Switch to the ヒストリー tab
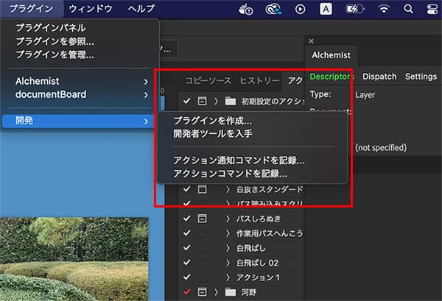The height and width of the screenshot is (301, 442). pos(259,81)
